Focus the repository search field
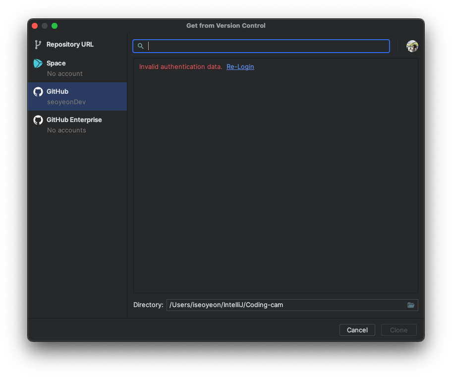452x378 pixels. (261, 46)
